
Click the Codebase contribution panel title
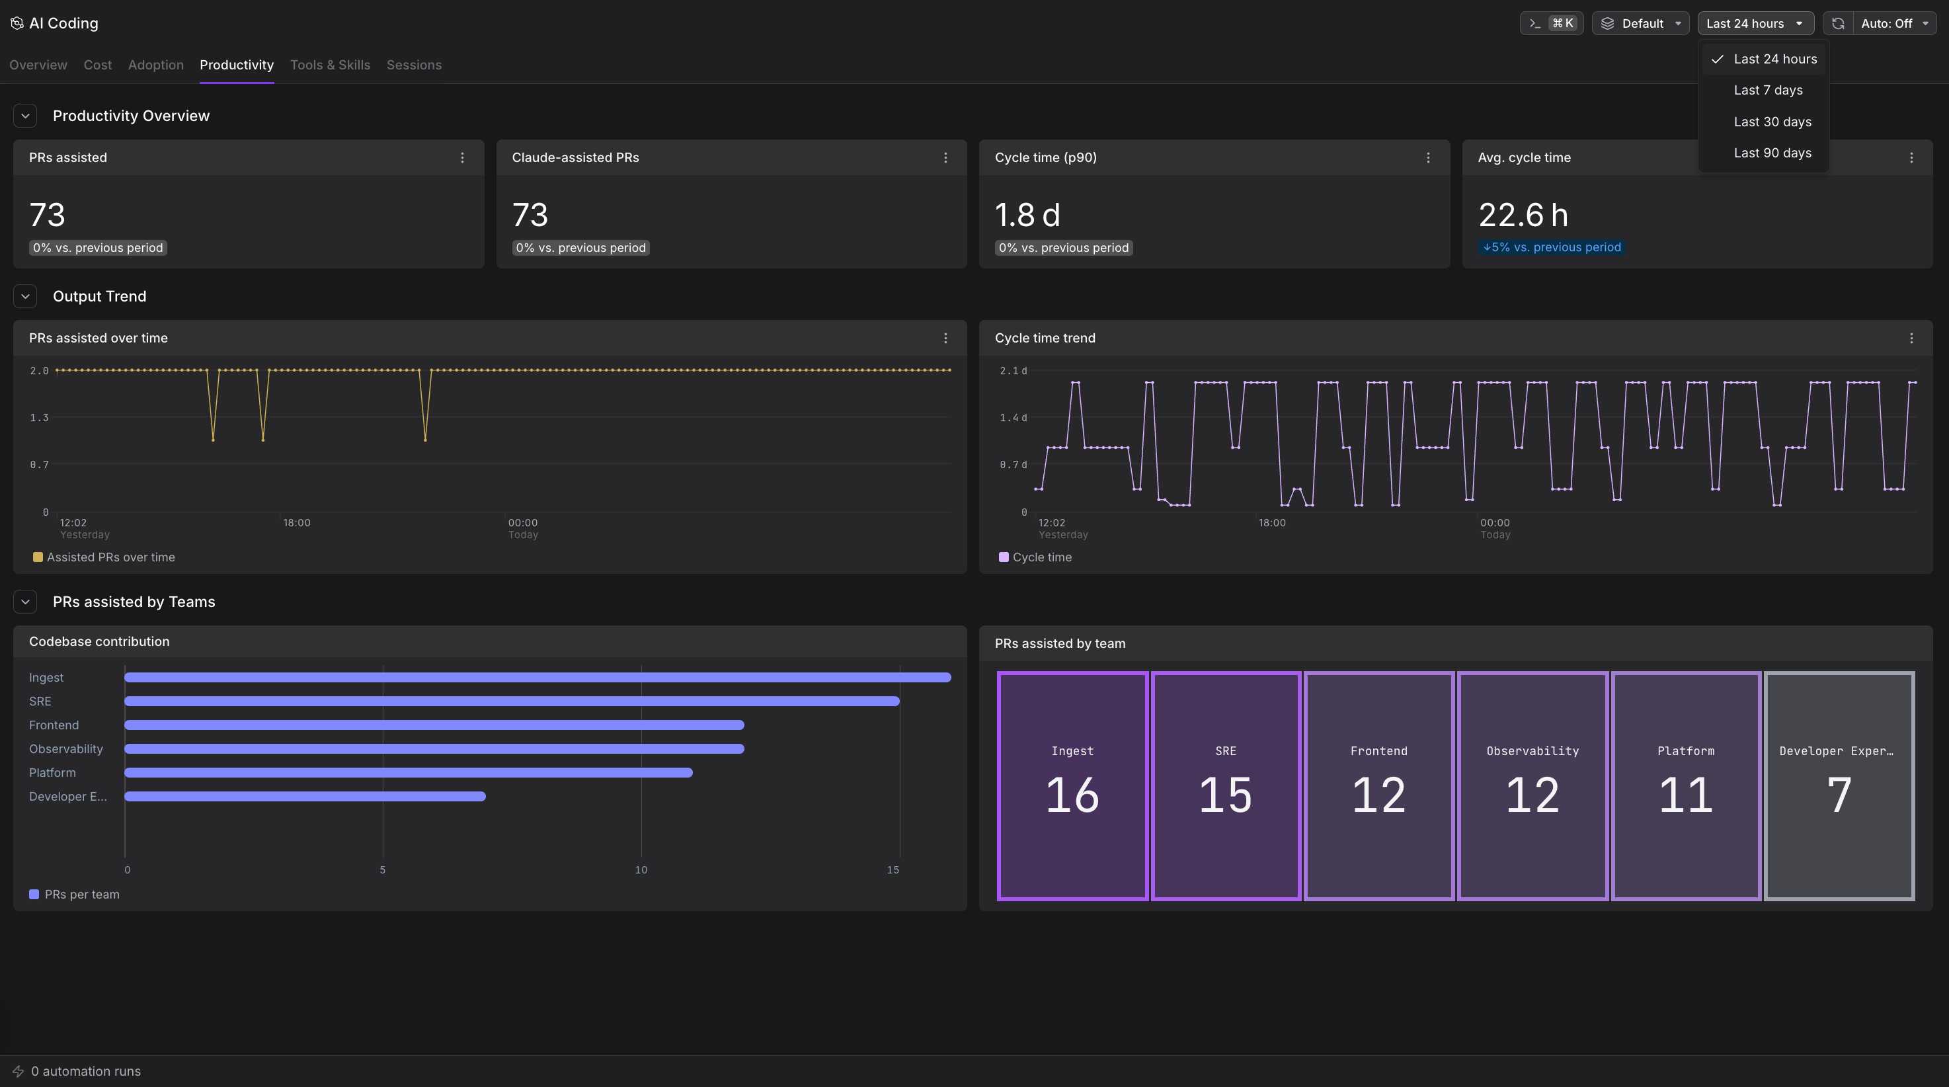coord(99,641)
